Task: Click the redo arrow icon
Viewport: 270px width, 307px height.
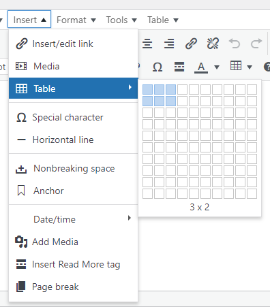Action: tap(256, 44)
